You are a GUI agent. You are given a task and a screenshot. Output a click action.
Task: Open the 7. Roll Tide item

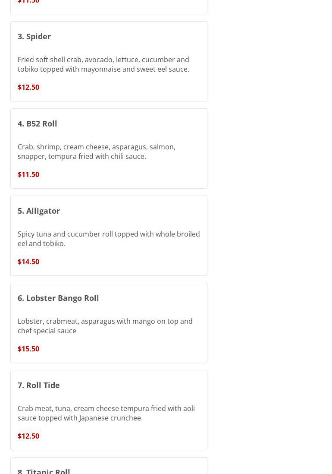click(39, 385)
